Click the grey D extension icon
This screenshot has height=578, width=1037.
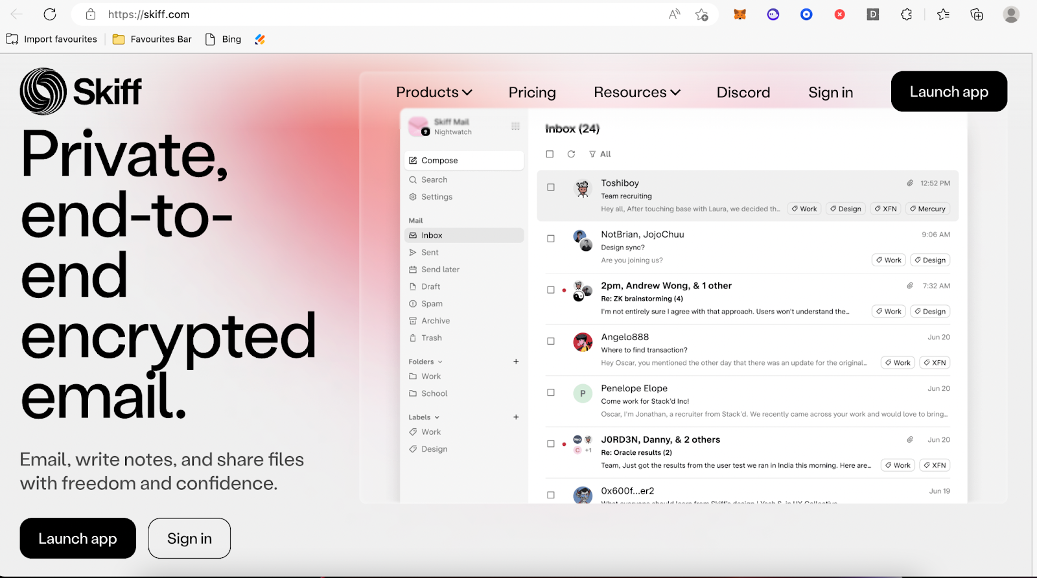(x=873, y=14)
